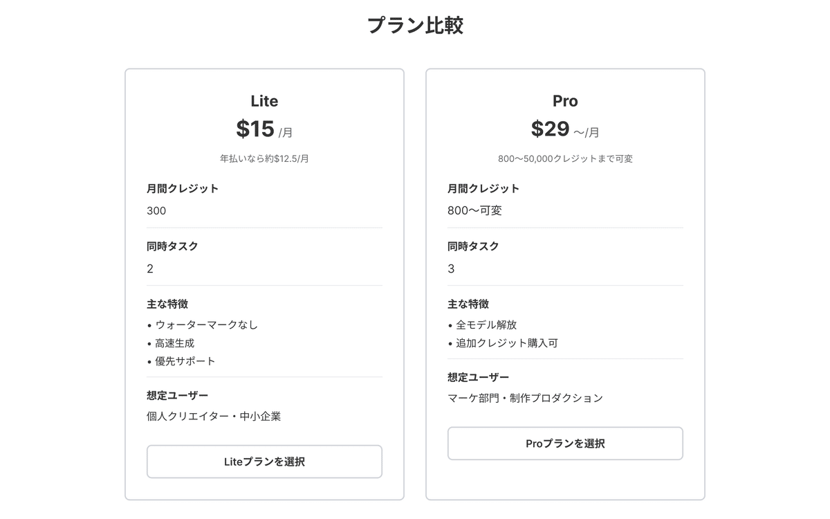Click the 高速生成 feature item
Viewport: 830px width, 519px height.
[175, 343]
